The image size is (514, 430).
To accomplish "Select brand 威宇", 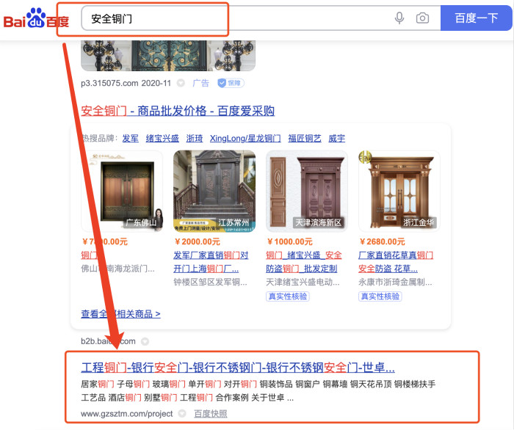I will [x=336, y=138].
